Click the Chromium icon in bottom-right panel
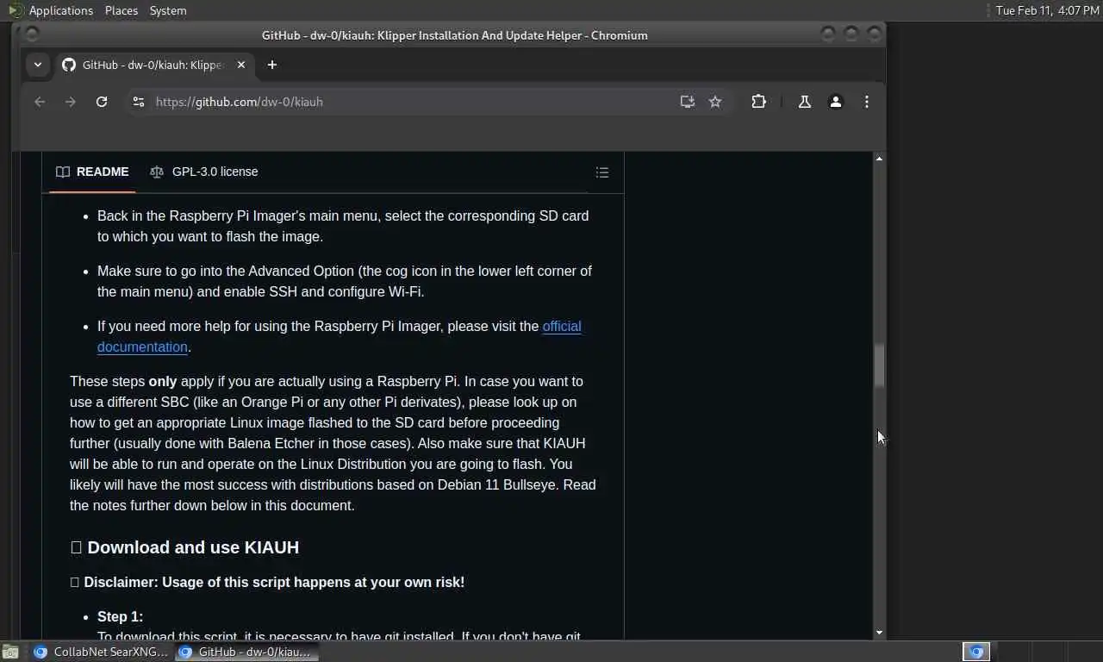The height and width of the screenshot is (662, 1103). coord(976,652)
